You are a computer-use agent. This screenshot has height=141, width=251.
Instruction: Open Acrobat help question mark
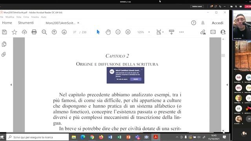(x=193, y=23)
